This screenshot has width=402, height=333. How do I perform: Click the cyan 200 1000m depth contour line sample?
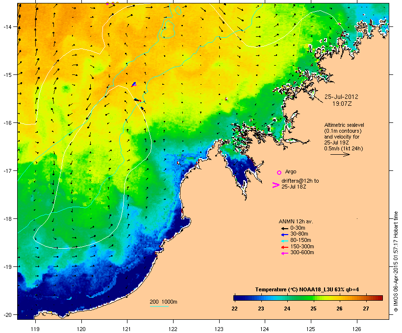pyautogui.click(x=159, y=306)
